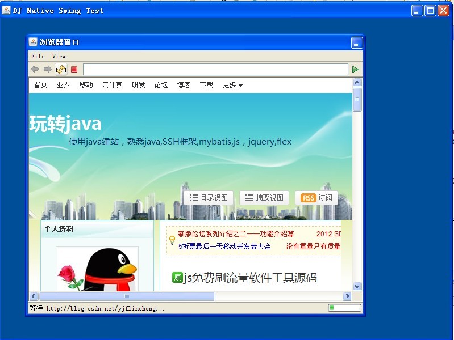Reload the page with the refresh icon
This screenshot has height=340, width=454.
click(61, 69)
